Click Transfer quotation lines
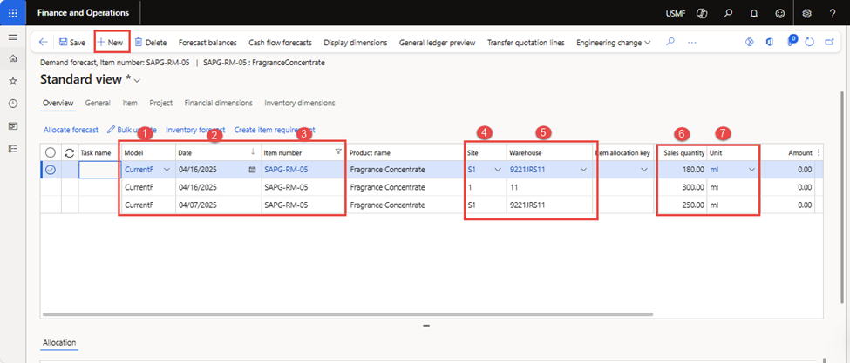Viewport: 850px width, 363px height. 526,42
